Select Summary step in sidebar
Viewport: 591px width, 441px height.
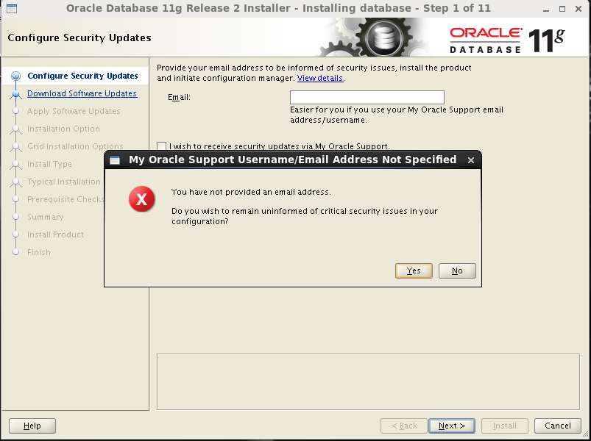pos(45,217)
